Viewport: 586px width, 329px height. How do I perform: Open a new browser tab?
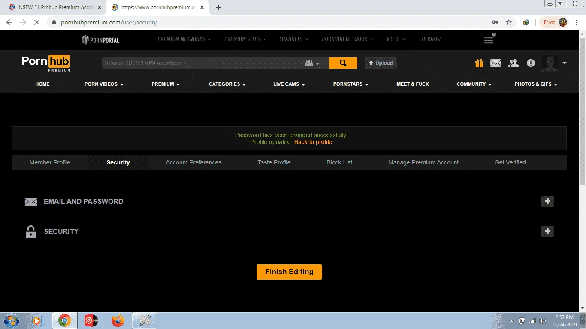point(218,7)
